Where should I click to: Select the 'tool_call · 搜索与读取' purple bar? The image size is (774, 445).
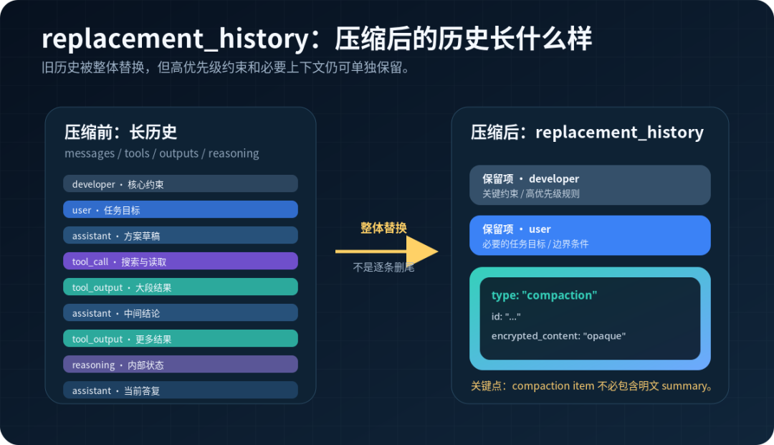pos(180,262)
